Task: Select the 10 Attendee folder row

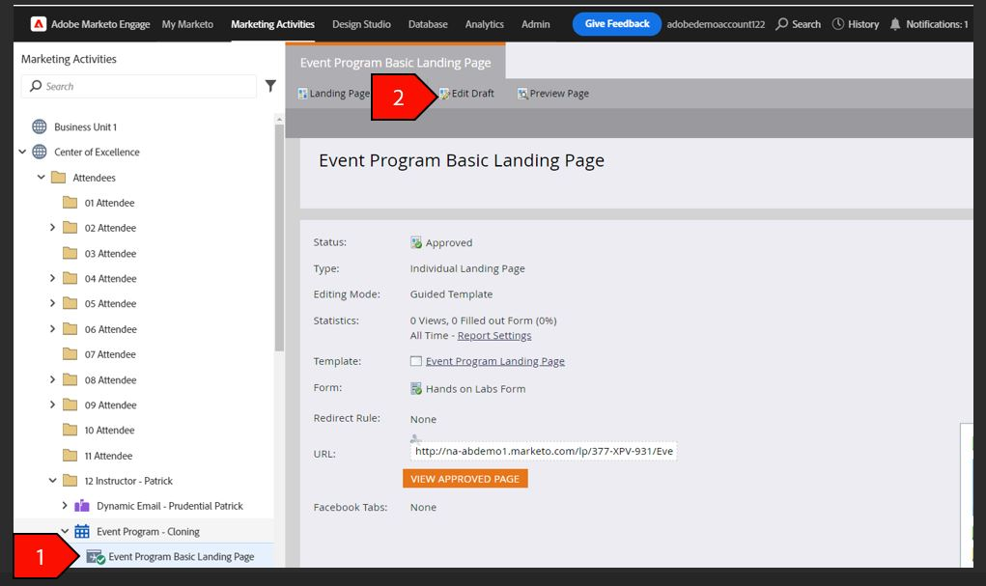Action: tap(143, 430)
